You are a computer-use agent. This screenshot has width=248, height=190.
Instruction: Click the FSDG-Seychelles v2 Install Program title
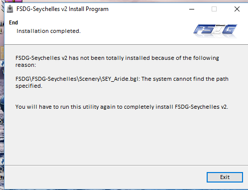[x=62, y=9]
